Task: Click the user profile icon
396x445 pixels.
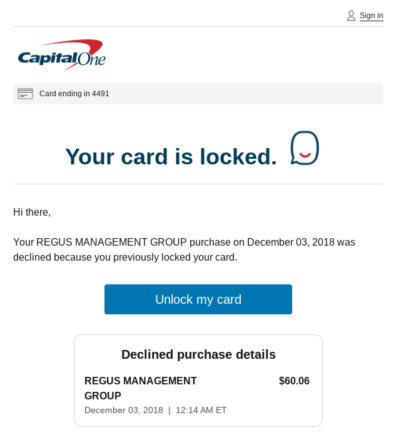Action: tap(351, 16)
